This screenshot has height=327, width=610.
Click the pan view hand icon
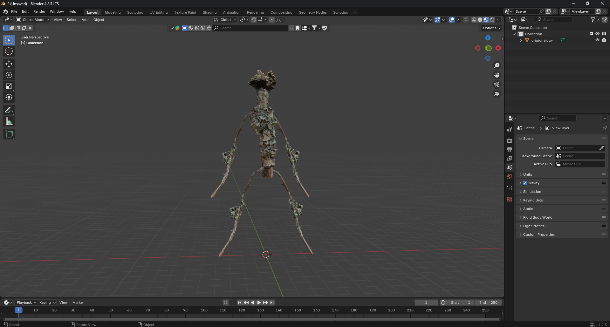497,75
